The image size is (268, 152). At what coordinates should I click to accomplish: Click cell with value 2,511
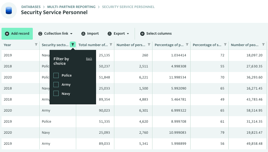tap(144, 66)
